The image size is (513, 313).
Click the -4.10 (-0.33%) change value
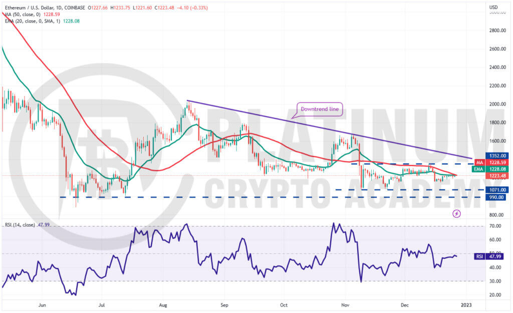192,7
